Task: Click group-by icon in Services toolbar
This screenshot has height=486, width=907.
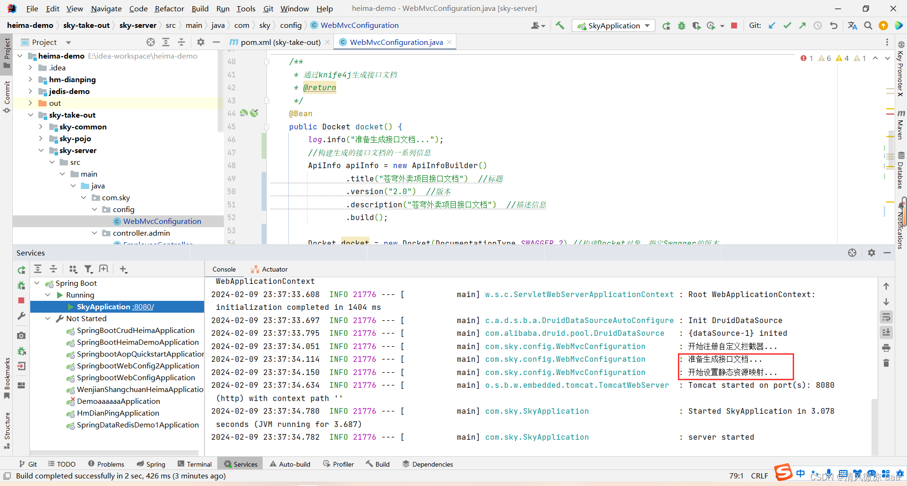Action: [x=73, y=269]
